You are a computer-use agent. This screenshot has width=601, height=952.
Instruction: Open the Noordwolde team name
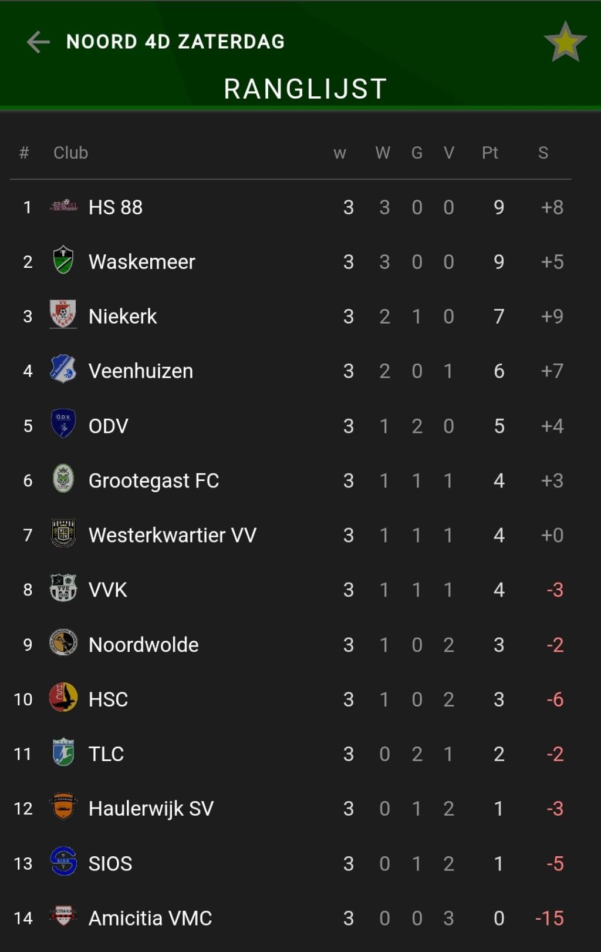143,645
